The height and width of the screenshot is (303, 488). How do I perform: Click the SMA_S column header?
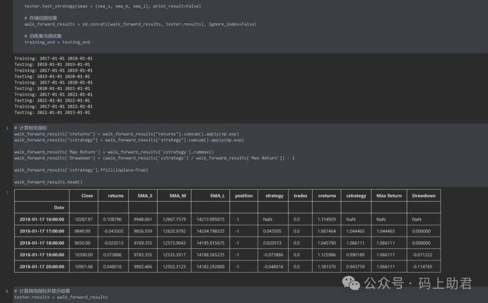point(145,196)
